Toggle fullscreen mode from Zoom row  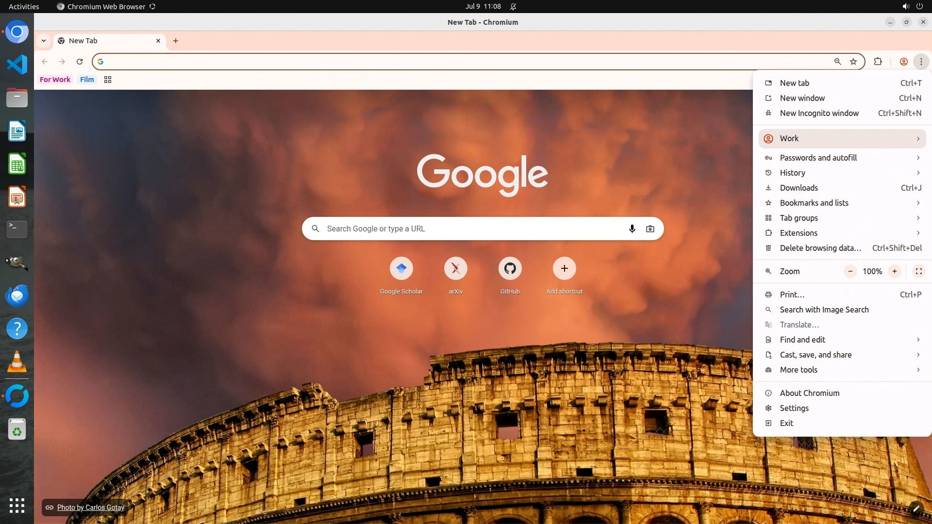click(918, 271)
